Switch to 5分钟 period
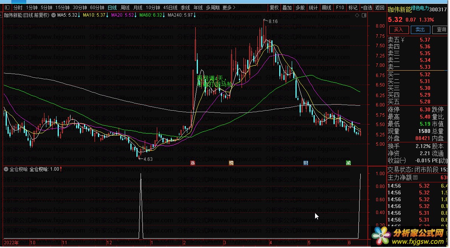 click(46, 8)
